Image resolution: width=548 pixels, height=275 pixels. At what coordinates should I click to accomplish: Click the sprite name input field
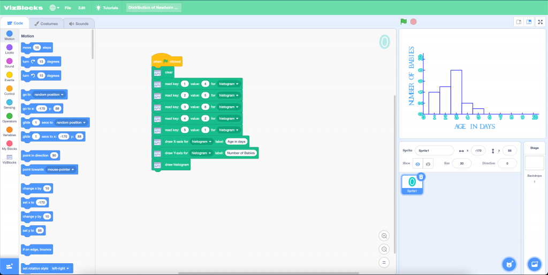click(x=434, y=151)
